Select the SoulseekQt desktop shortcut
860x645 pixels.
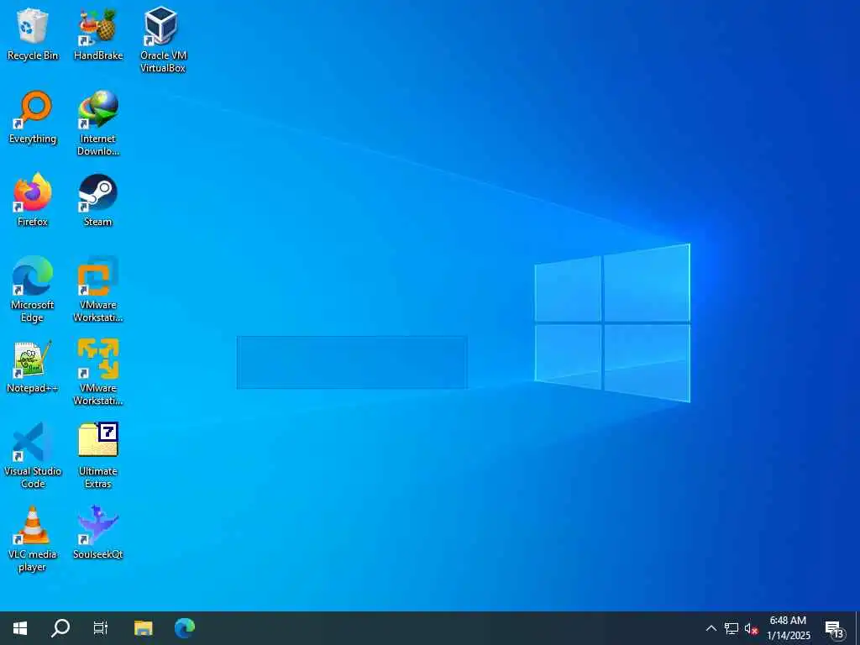[98, 533]
